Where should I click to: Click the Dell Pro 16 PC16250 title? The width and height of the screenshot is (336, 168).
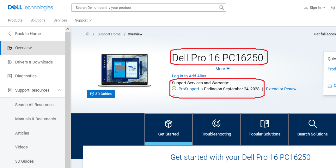(217, 58)
